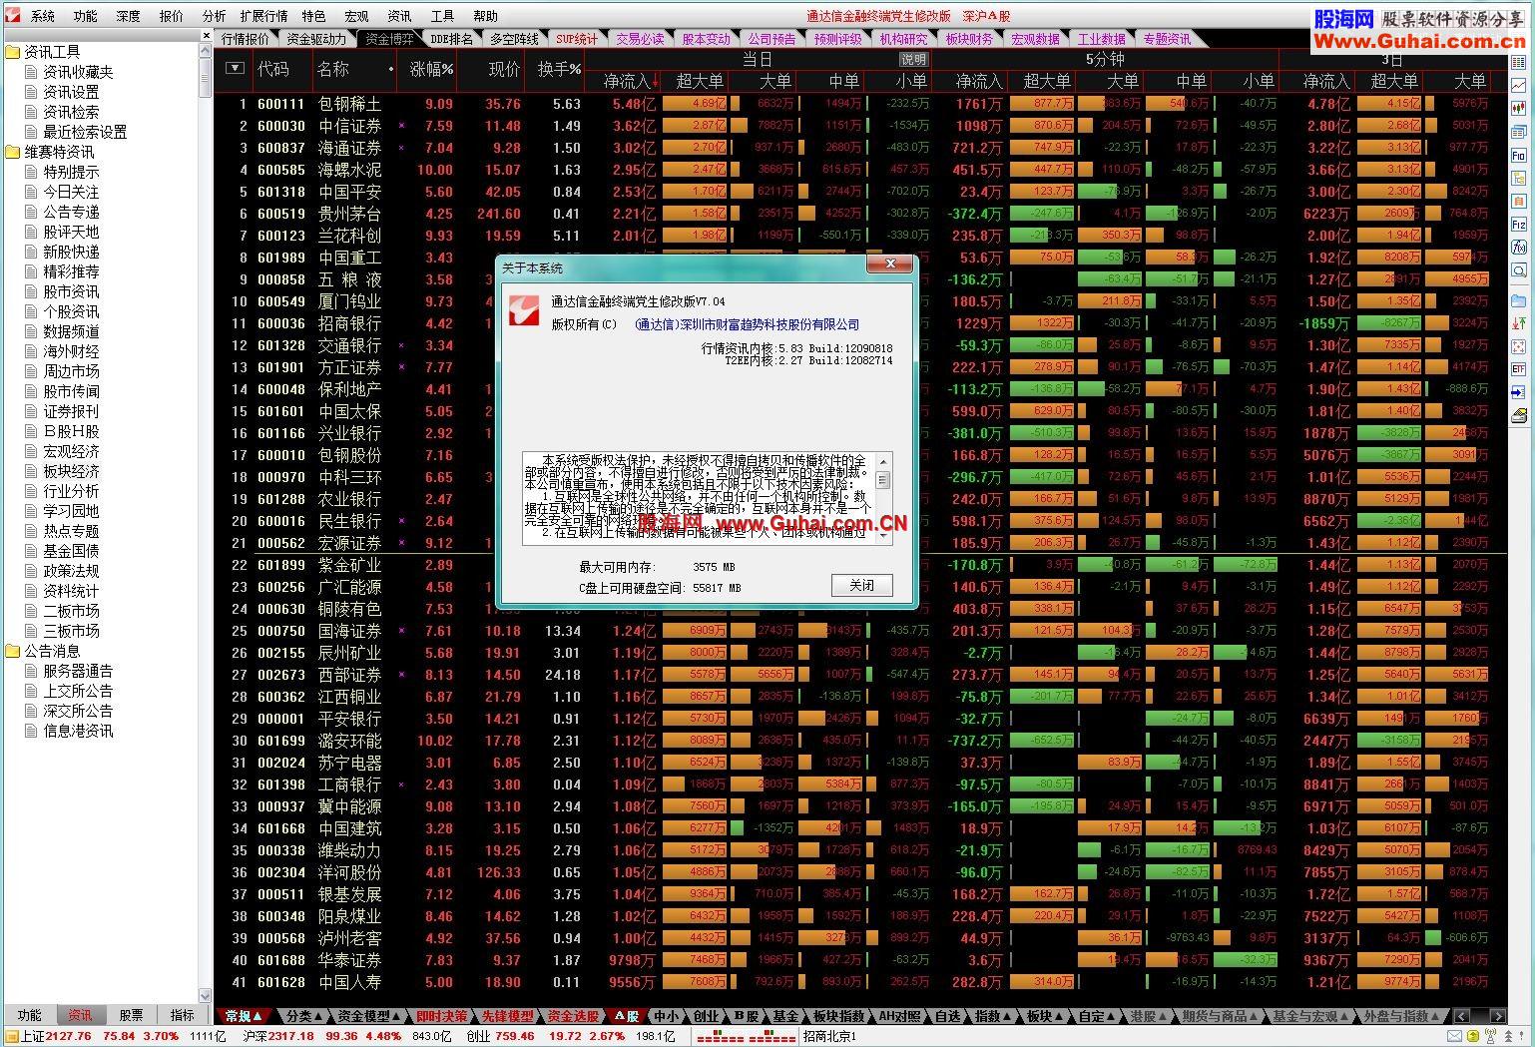Sort by the 换手% column header
The width and height of the screenshot is (1535, 1047).
coord(559,69)
